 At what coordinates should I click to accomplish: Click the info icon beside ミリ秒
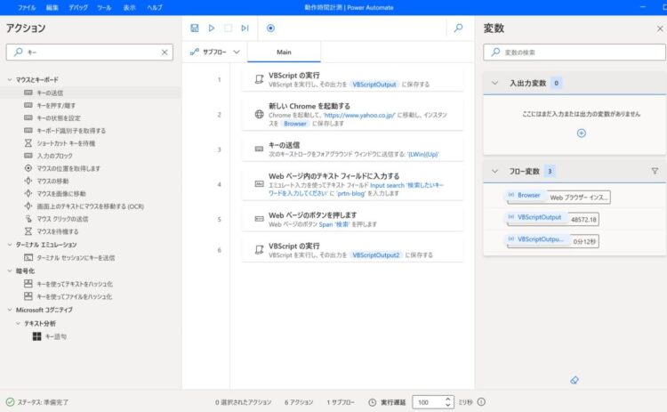tap(481, 402)
